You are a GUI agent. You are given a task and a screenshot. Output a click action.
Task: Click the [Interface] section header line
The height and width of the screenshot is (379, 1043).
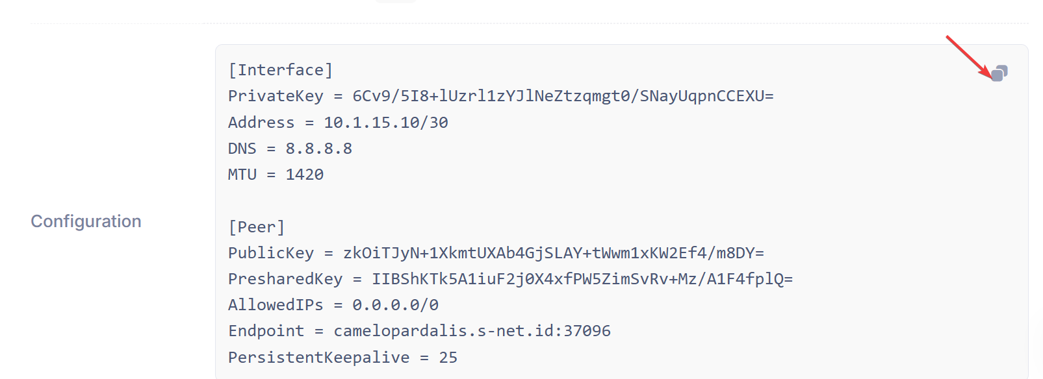click(x=281, y=70)
